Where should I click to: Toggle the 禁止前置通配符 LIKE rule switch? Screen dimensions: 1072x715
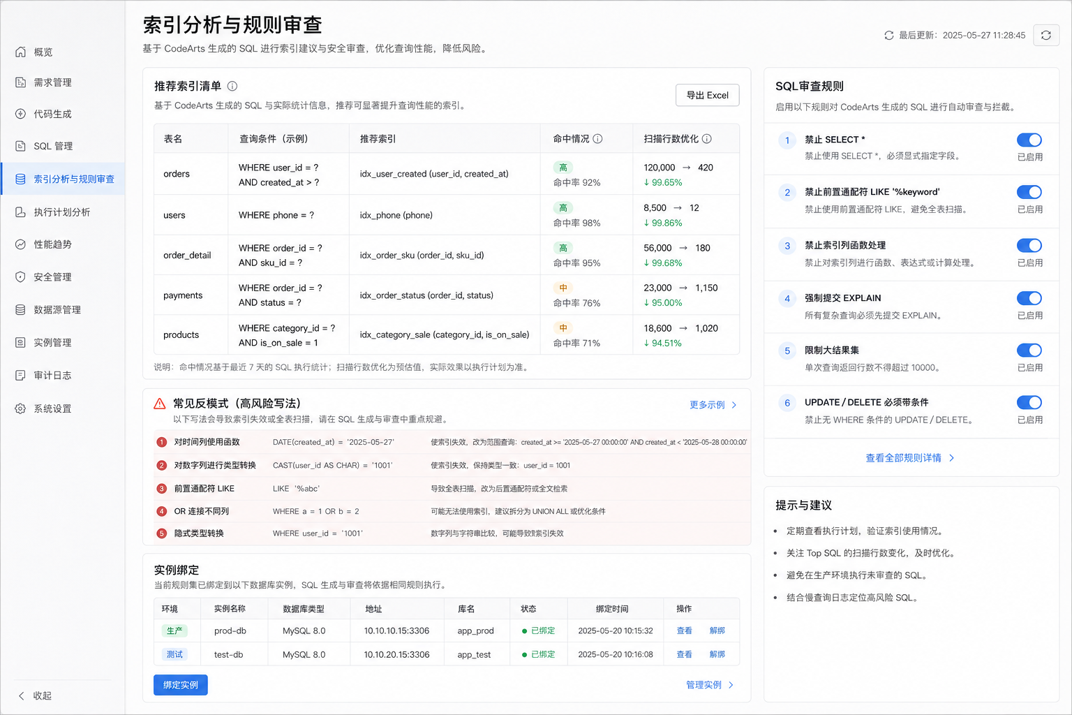pyautogui.click(x=1029, y=192)
